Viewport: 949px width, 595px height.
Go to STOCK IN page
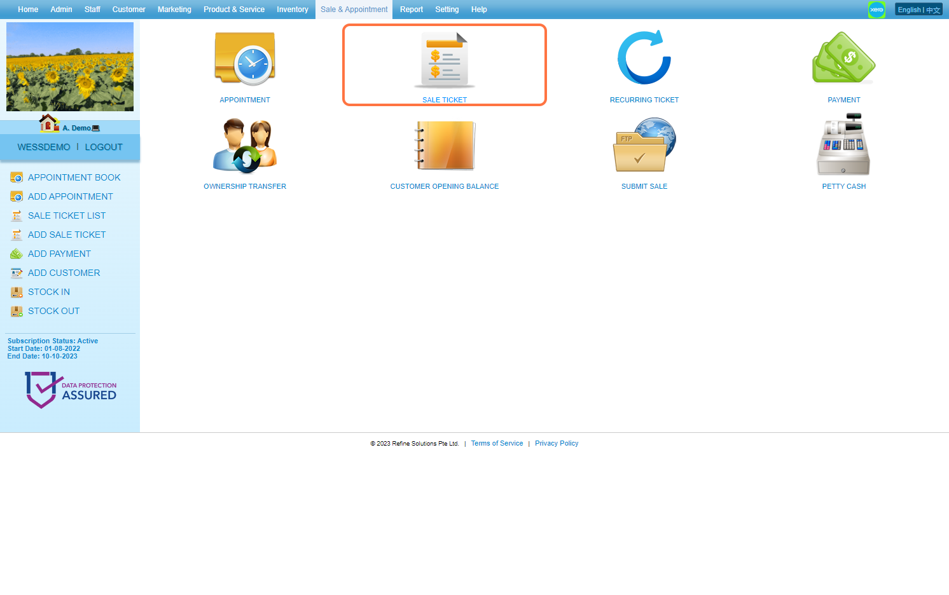49,292
